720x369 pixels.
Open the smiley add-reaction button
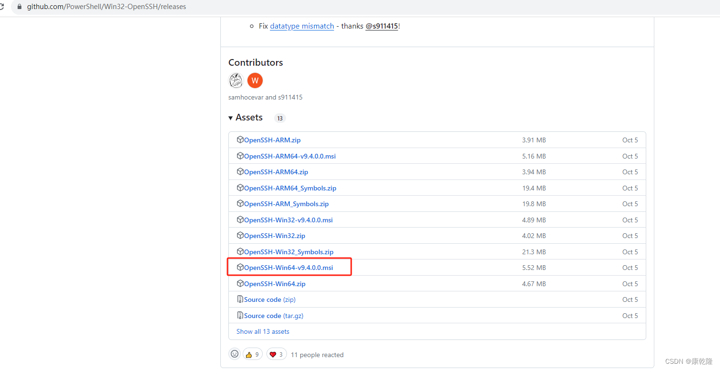(234, 354)
